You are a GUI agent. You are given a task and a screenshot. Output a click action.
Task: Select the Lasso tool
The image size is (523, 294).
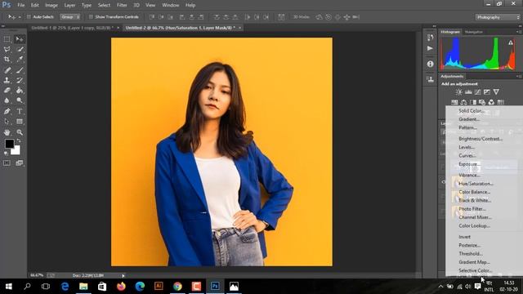(x=7, y=49)
